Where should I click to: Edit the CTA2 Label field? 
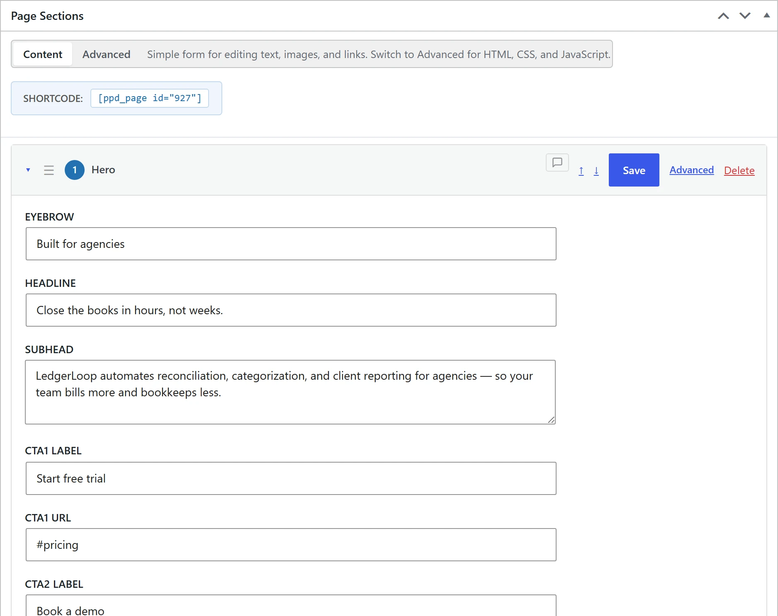tap(291, 606)
